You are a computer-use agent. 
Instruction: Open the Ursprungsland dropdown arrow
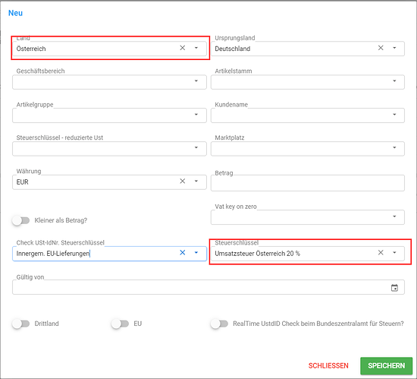pyautogui.click(x=395, y=48)
